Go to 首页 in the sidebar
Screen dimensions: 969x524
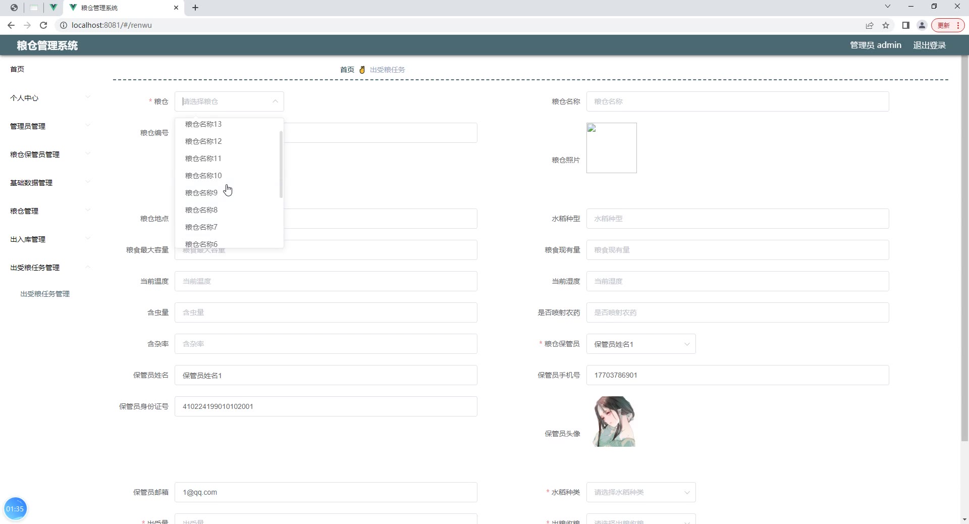click(17, 69)
